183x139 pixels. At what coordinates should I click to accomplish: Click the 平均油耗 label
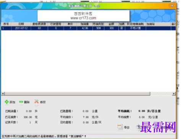(125, 111)
